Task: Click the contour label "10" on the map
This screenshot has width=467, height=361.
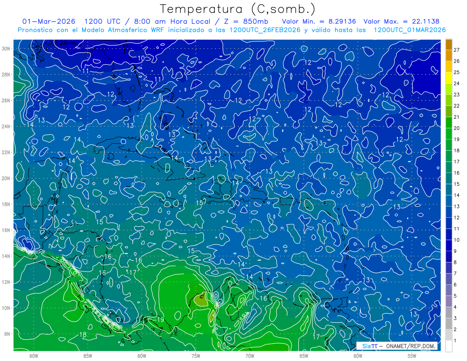Action: (141, 58)
